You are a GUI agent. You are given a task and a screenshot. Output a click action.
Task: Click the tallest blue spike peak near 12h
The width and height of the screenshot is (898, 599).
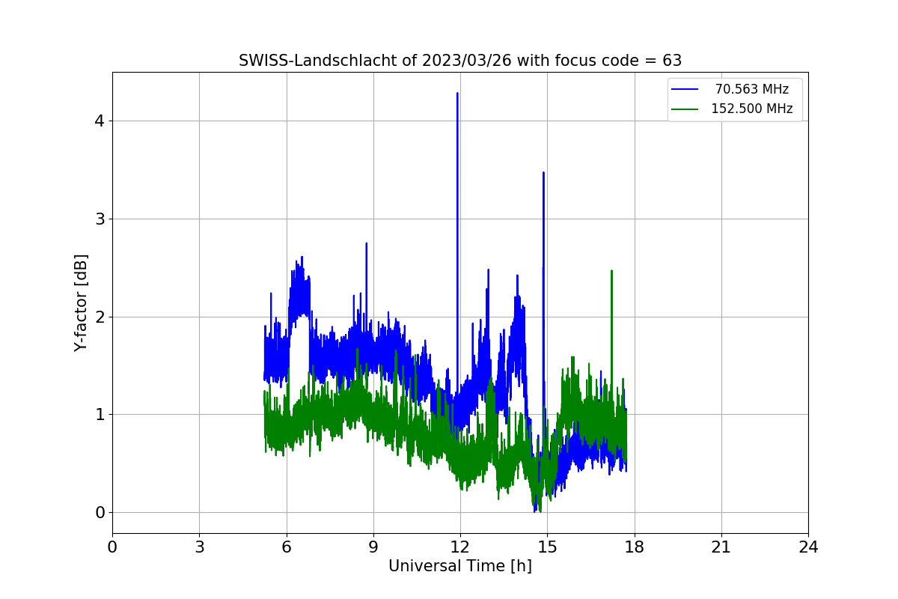[457, 94]
